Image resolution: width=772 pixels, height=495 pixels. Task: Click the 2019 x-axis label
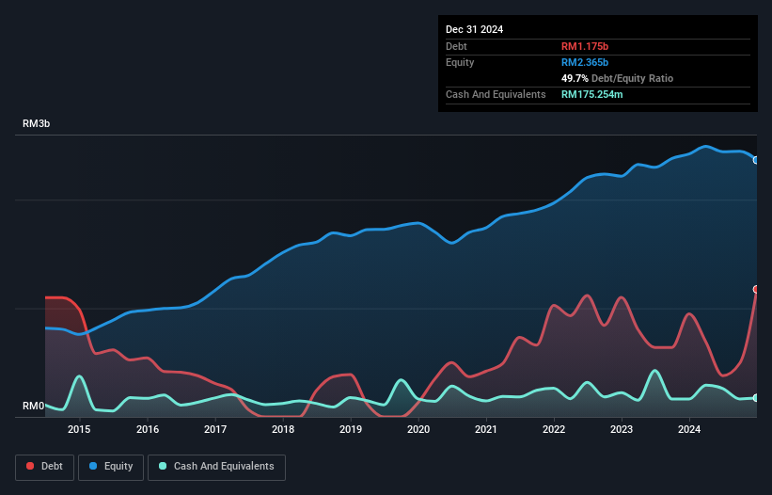(x=351, y=429)
